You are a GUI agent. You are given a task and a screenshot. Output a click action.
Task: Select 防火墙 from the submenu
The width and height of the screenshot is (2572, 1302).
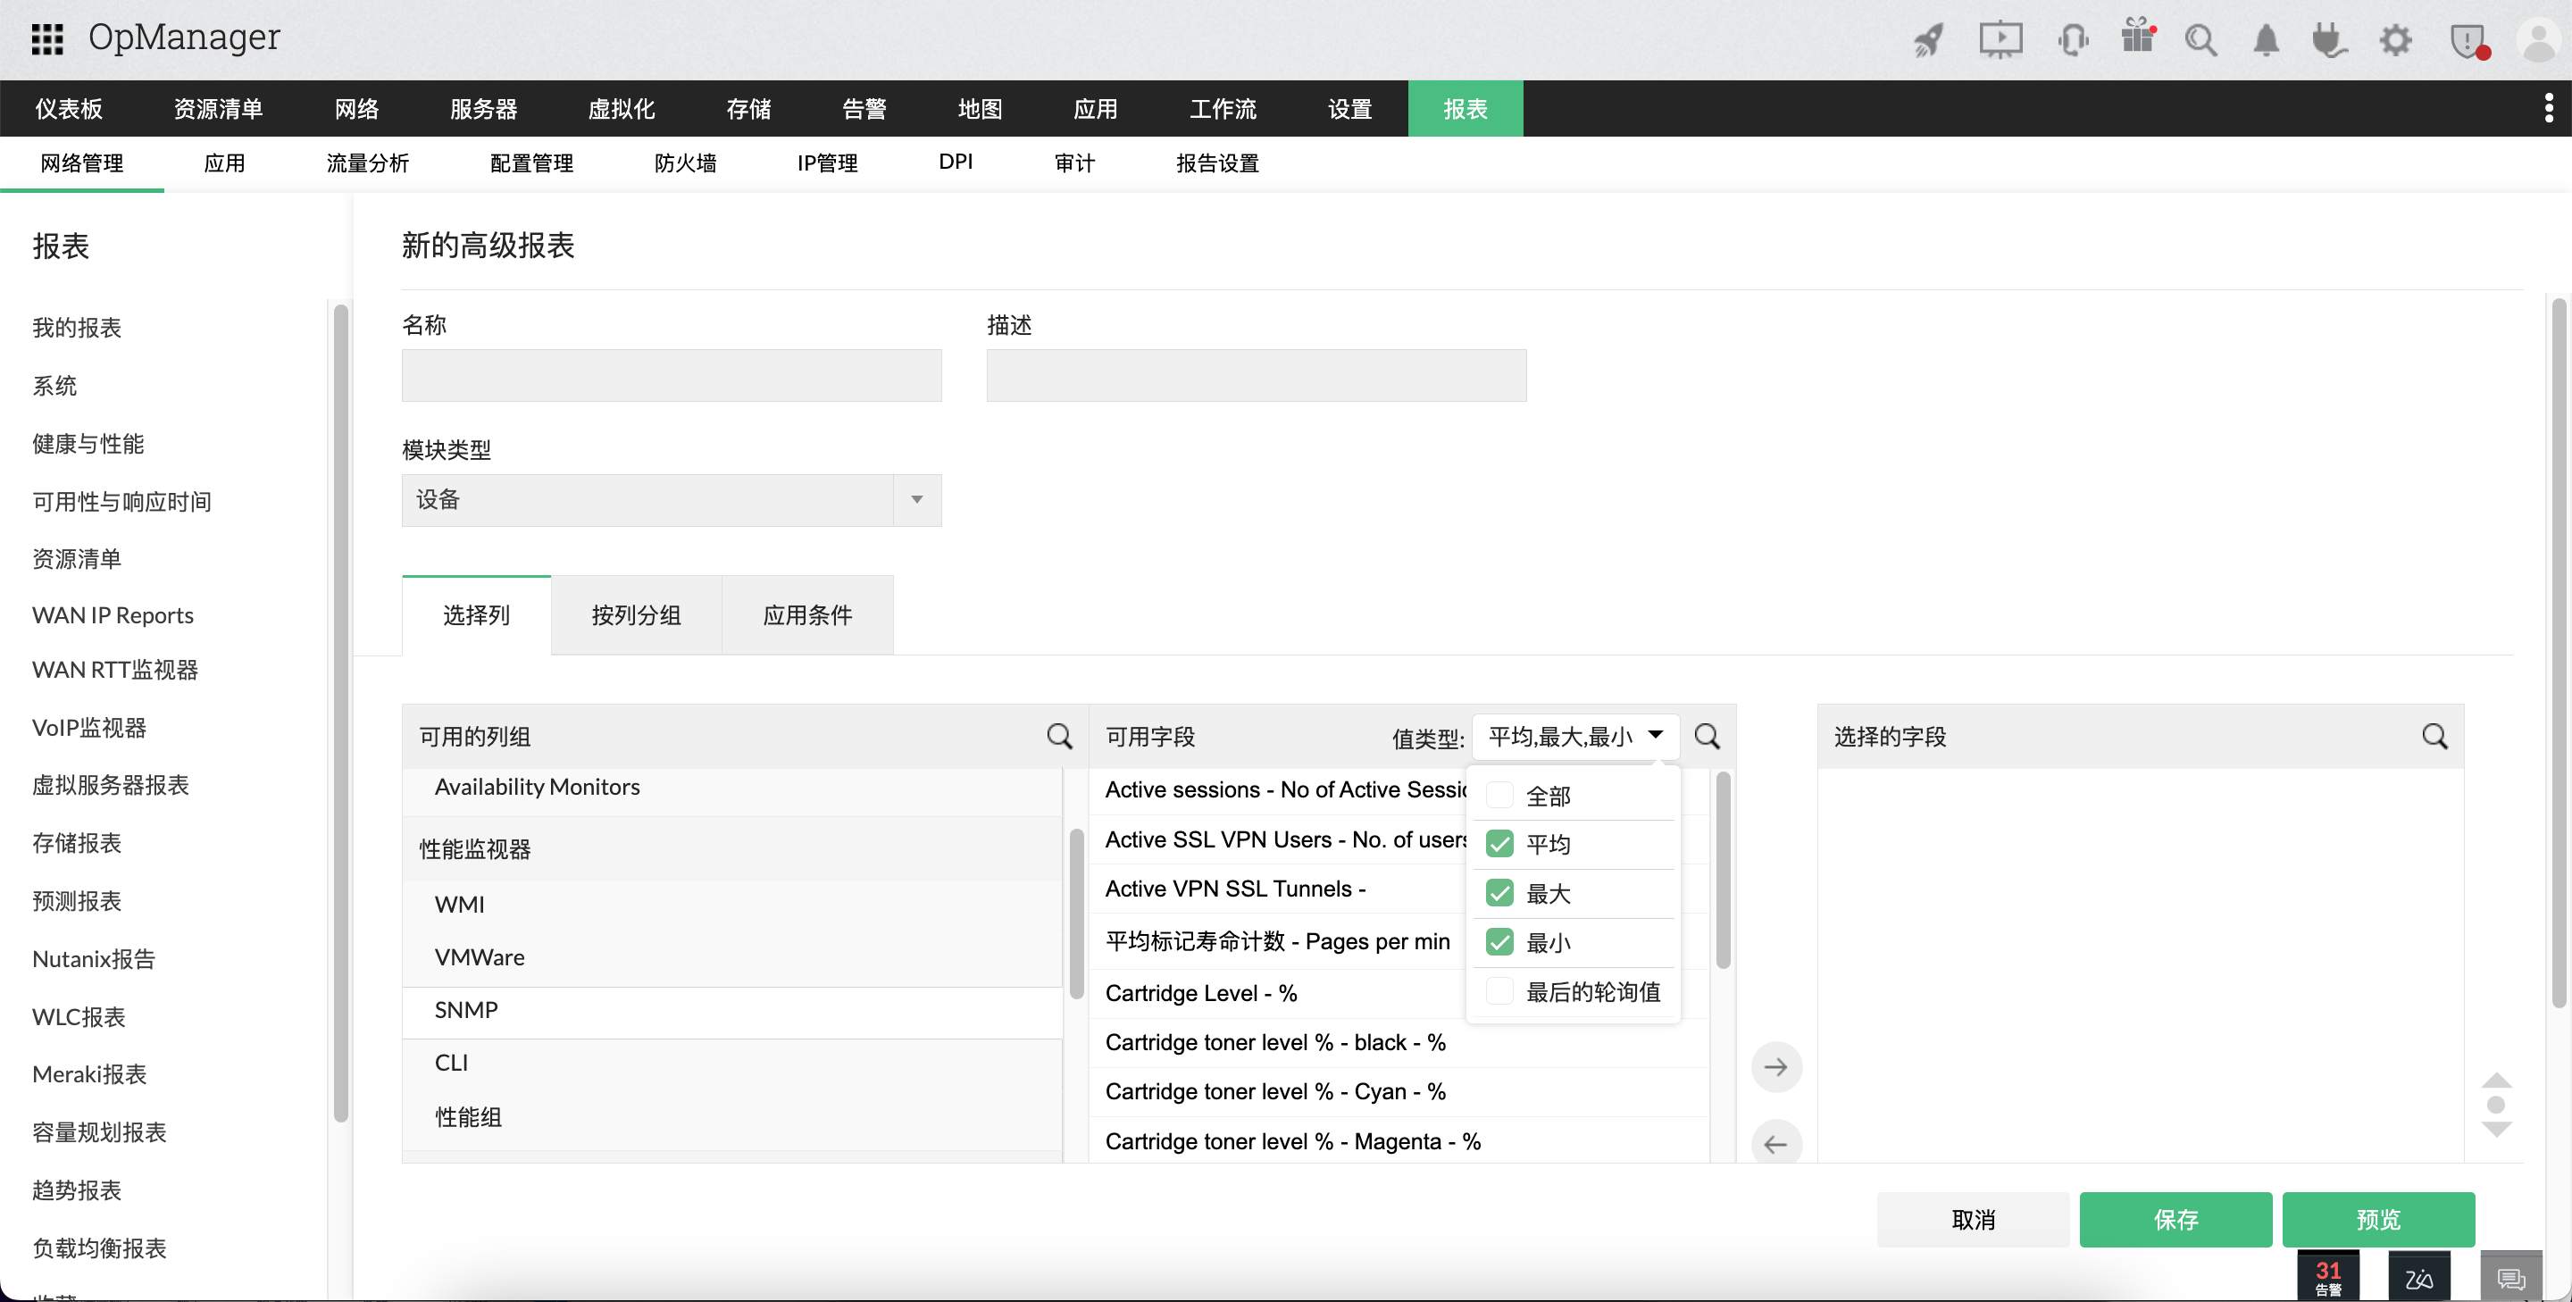[685, 162]
